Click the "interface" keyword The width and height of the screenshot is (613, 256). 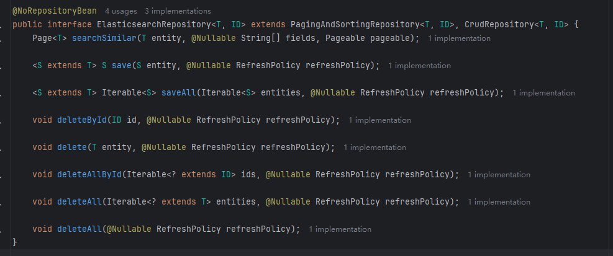pyautogui.click(x=69, y=25)
